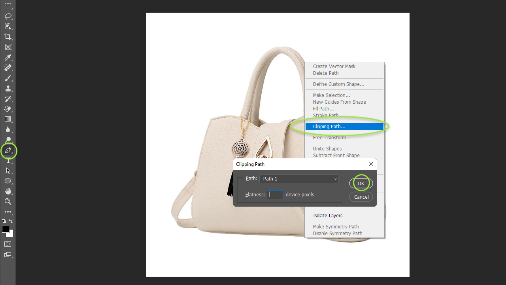The image size is (506, 285).
Task: Cancel the Clipping Path dialog
Action: 361,197
